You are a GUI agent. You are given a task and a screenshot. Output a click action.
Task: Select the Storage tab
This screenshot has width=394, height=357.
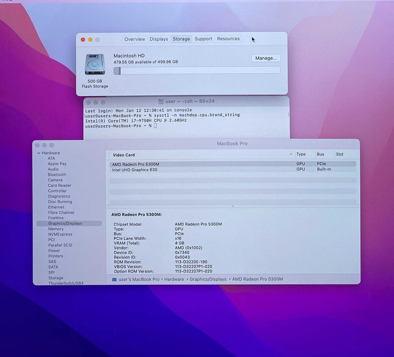tap(181, 39)
